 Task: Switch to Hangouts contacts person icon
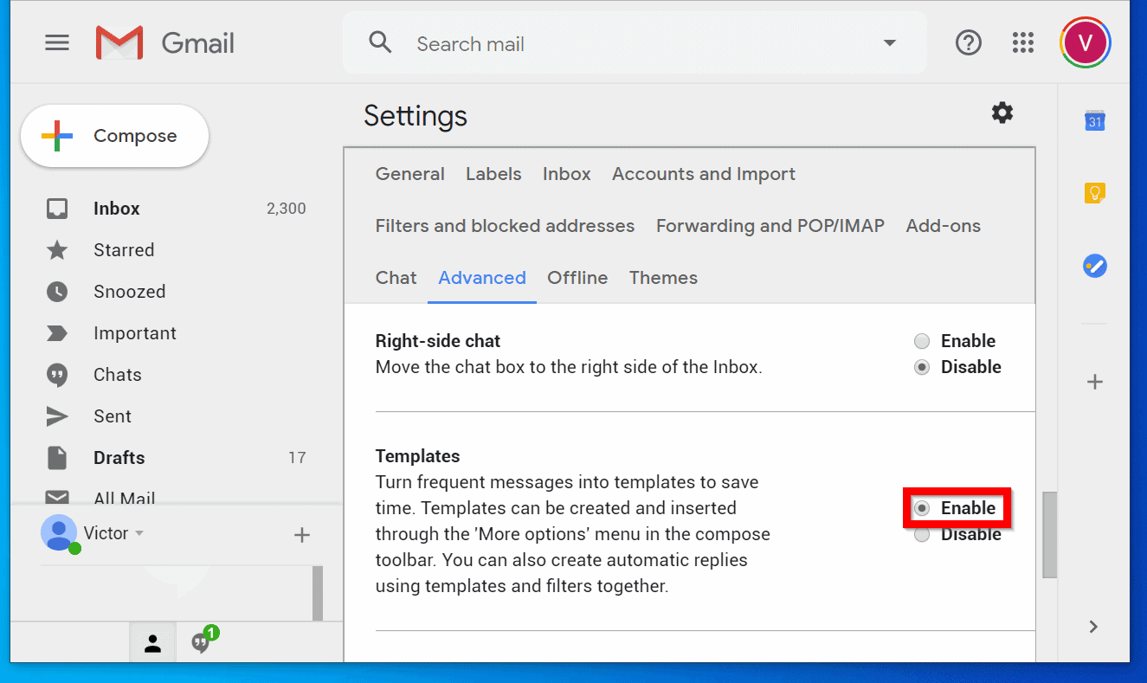[153, 643]
